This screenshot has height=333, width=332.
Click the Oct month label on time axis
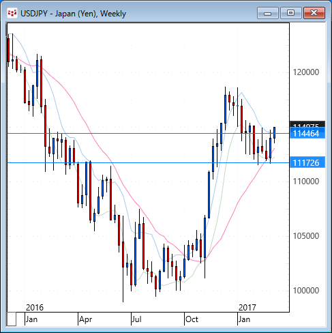(x=192, y=319)
